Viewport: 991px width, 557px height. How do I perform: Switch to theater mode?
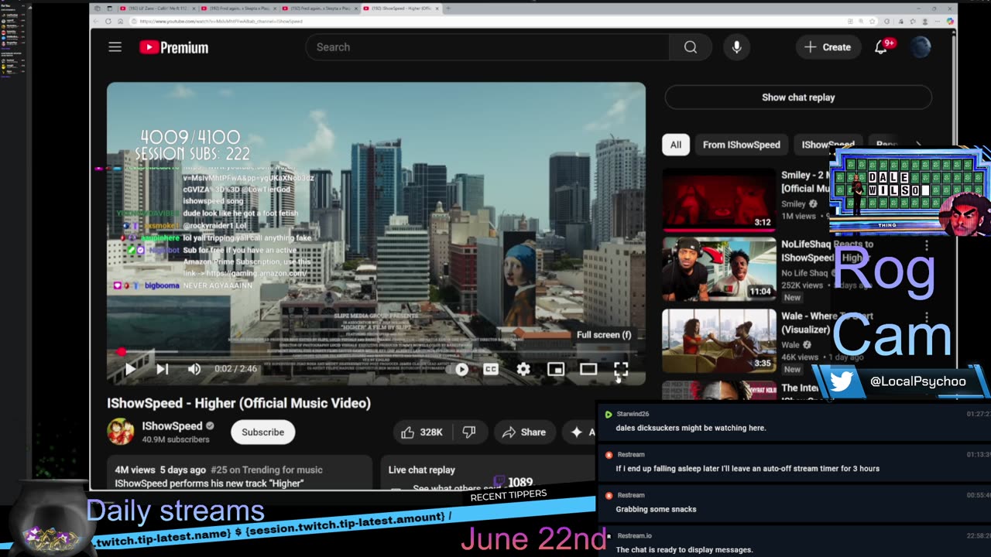click(588, 370)
